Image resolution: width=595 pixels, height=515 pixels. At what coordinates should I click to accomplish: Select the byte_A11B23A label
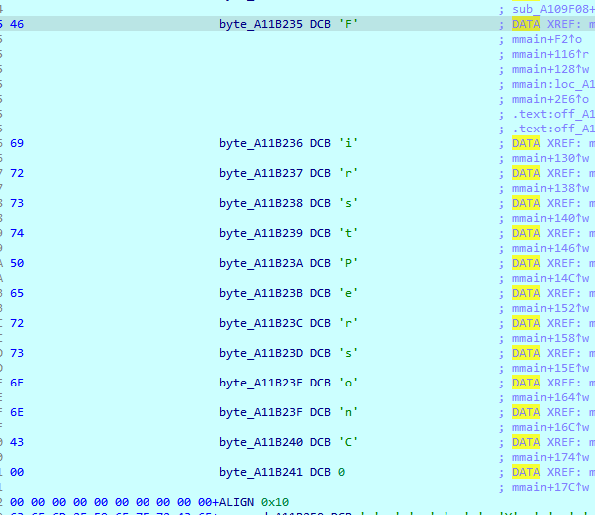coord(261,263)
